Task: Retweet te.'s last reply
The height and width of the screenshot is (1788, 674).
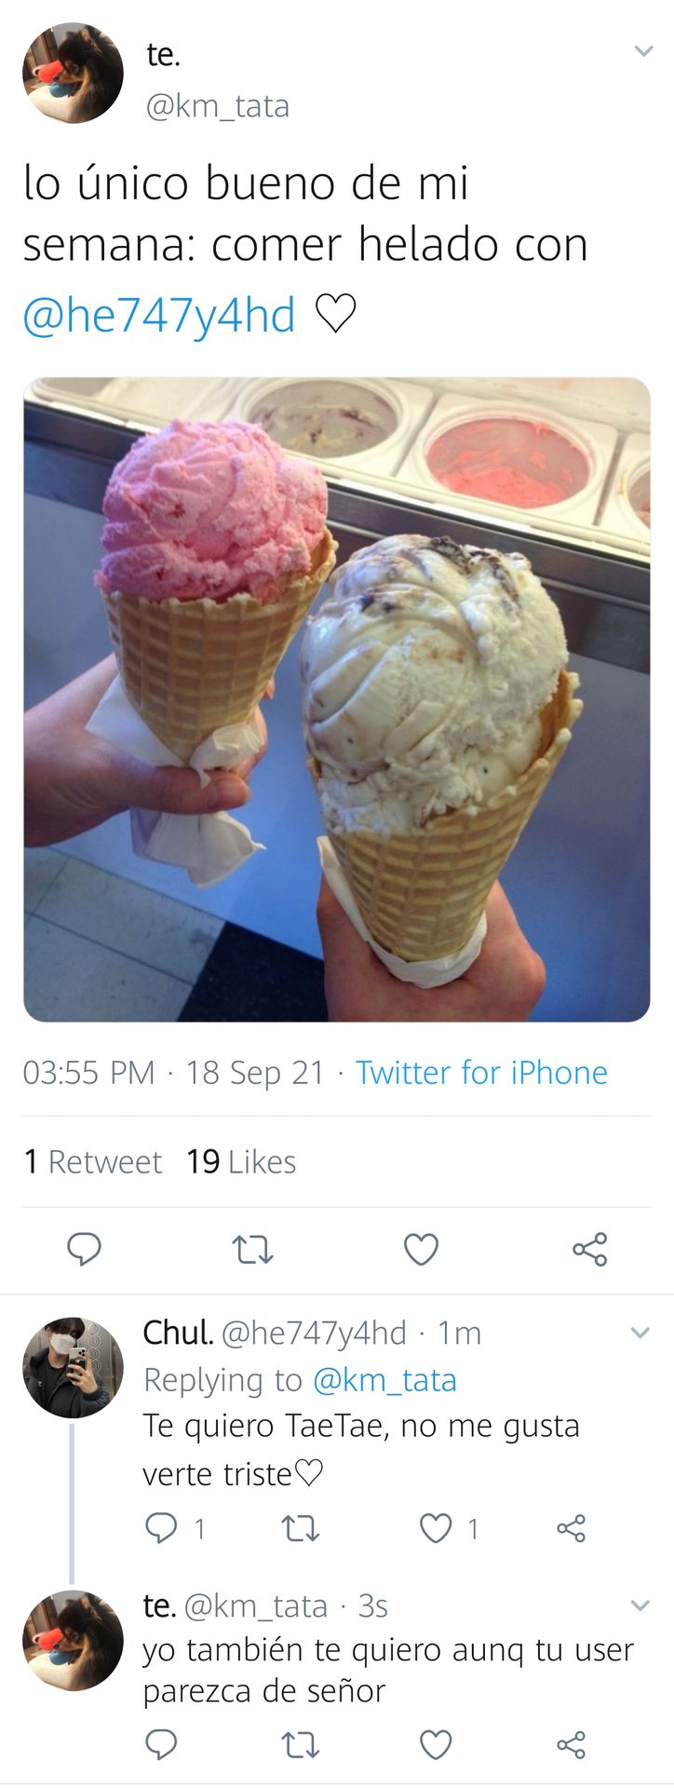Action: click(300, 1744)
